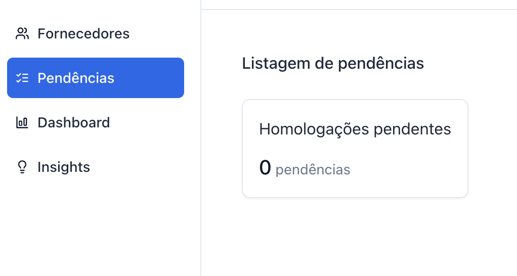This screenshot has height=276, width=517.
Task: Click blank area right of Fornecedores label
Action: (162, 34)
